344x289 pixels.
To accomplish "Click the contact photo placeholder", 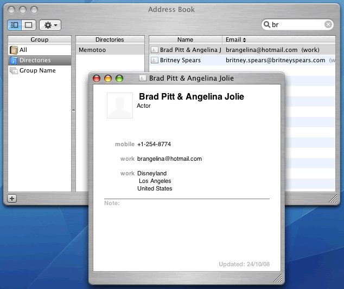I will (120, 106).
